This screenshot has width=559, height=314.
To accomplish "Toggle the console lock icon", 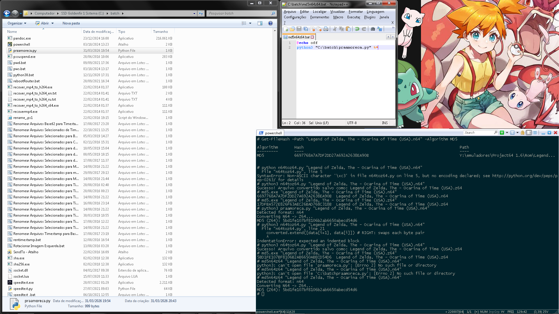I will point(523,133).
